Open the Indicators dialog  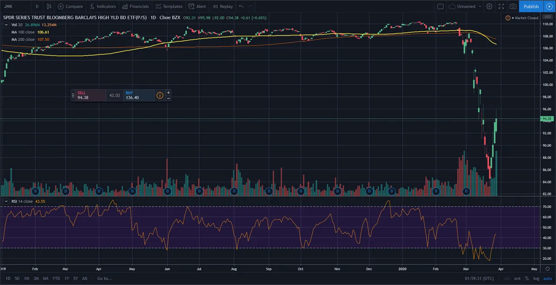103,6
